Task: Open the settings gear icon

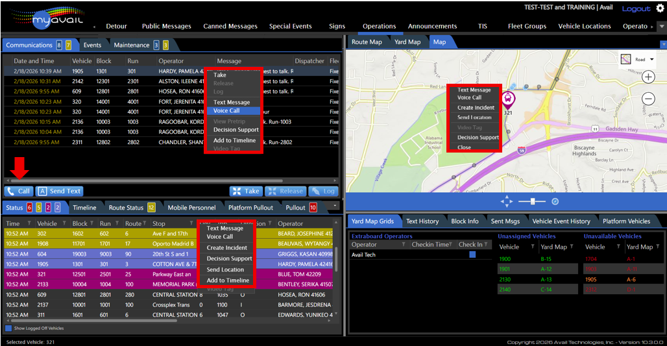Action: click(x=660, y=8)
